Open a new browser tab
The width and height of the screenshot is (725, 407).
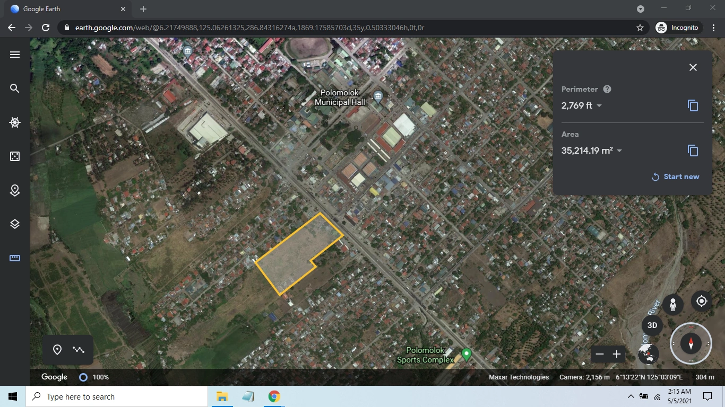coord(143,9)
